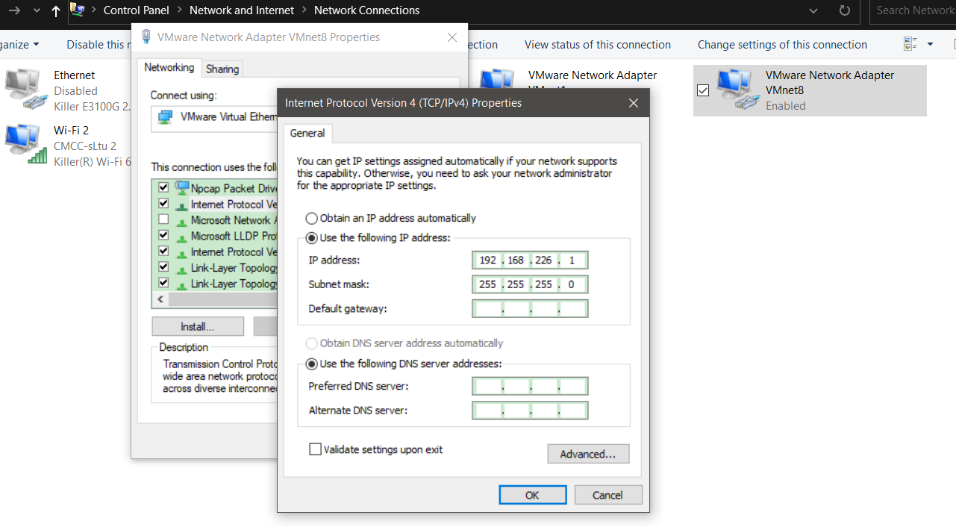This screenshot has width=956, height=527.
Task: Toggle the last Link-Layer Topology checkbox
Action: [x=163, y=284]
